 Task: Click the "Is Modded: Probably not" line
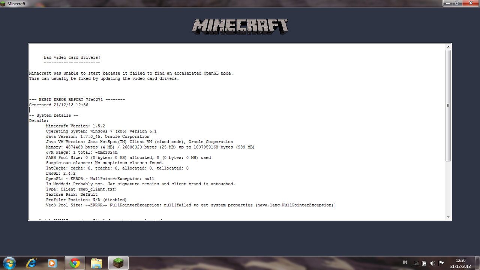141,184
